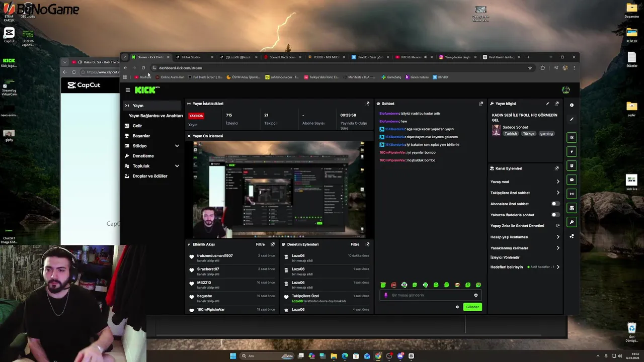
Task: Open Hedefleri belirleyin goals chevron
Action: tap(557, 267)
